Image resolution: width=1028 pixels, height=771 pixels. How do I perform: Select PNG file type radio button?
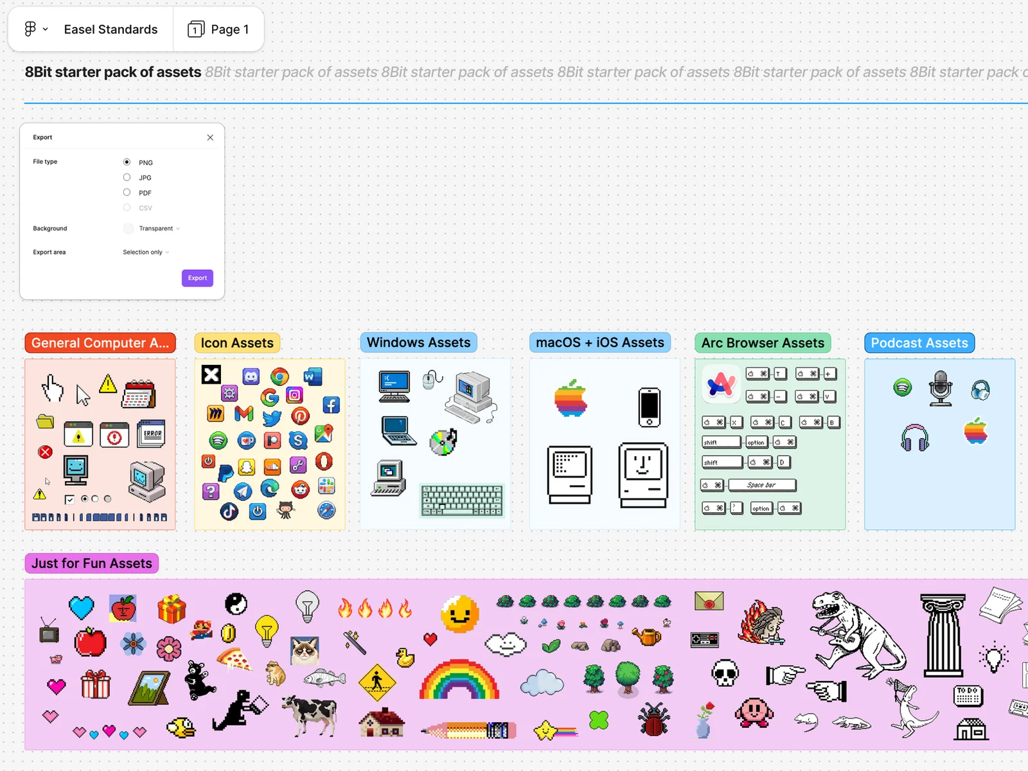click(127, 162)
